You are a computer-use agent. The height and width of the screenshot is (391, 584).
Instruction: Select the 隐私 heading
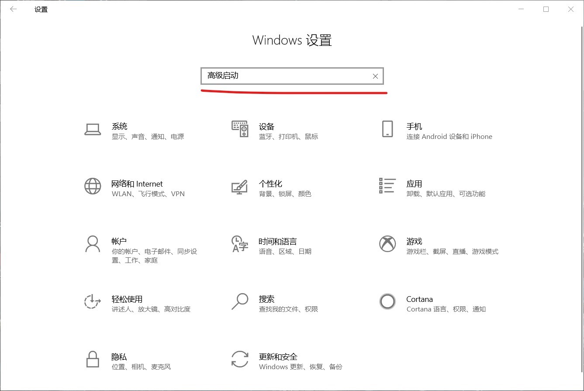pos(120,357)
